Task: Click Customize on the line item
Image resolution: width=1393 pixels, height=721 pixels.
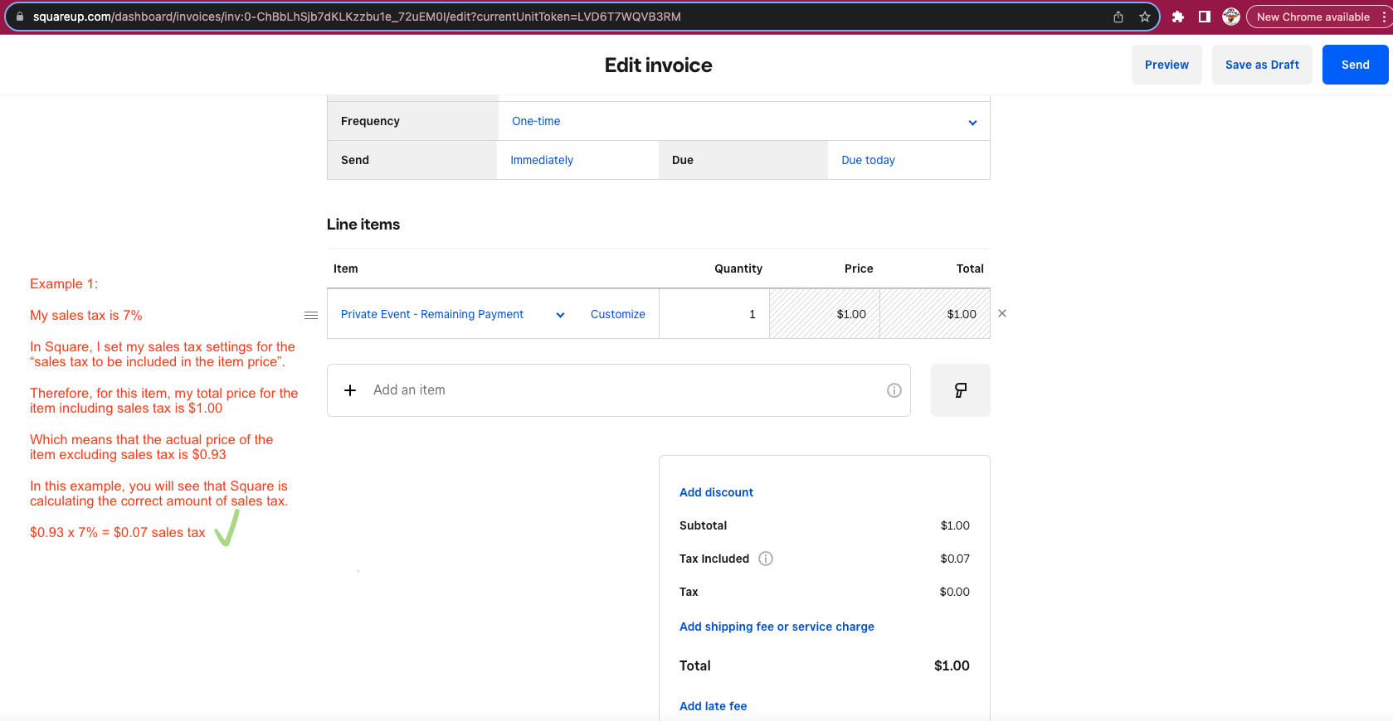Action: (618, 314)
